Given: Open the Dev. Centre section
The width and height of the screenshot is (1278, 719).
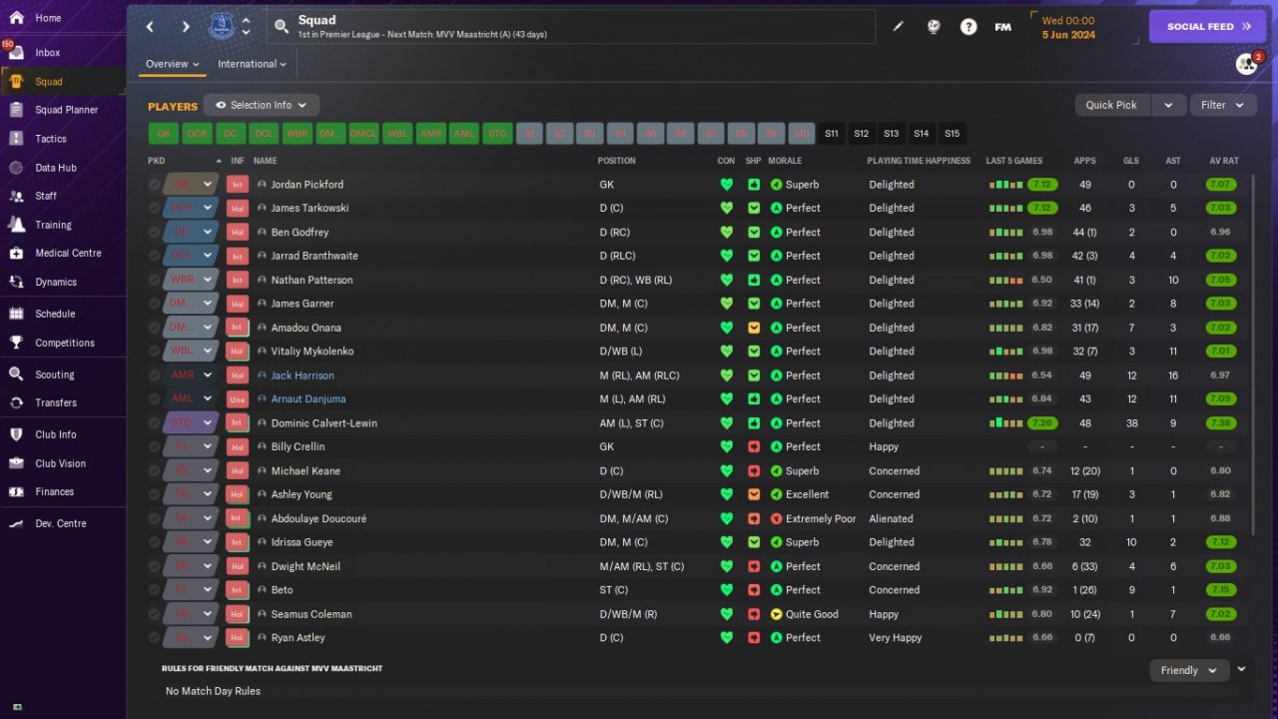Looking at the screenshot, I should 60,523.
